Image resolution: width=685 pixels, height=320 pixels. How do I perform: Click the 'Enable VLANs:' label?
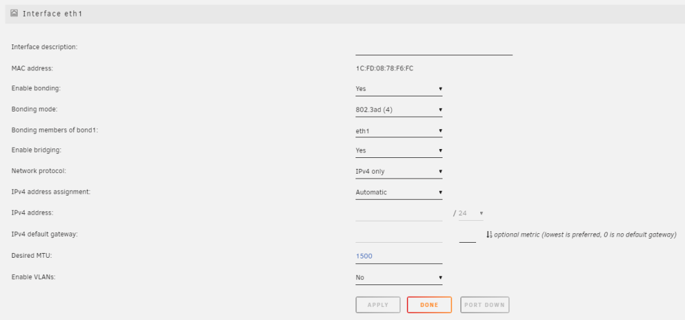pyautogui.click(x=33, y=278)
